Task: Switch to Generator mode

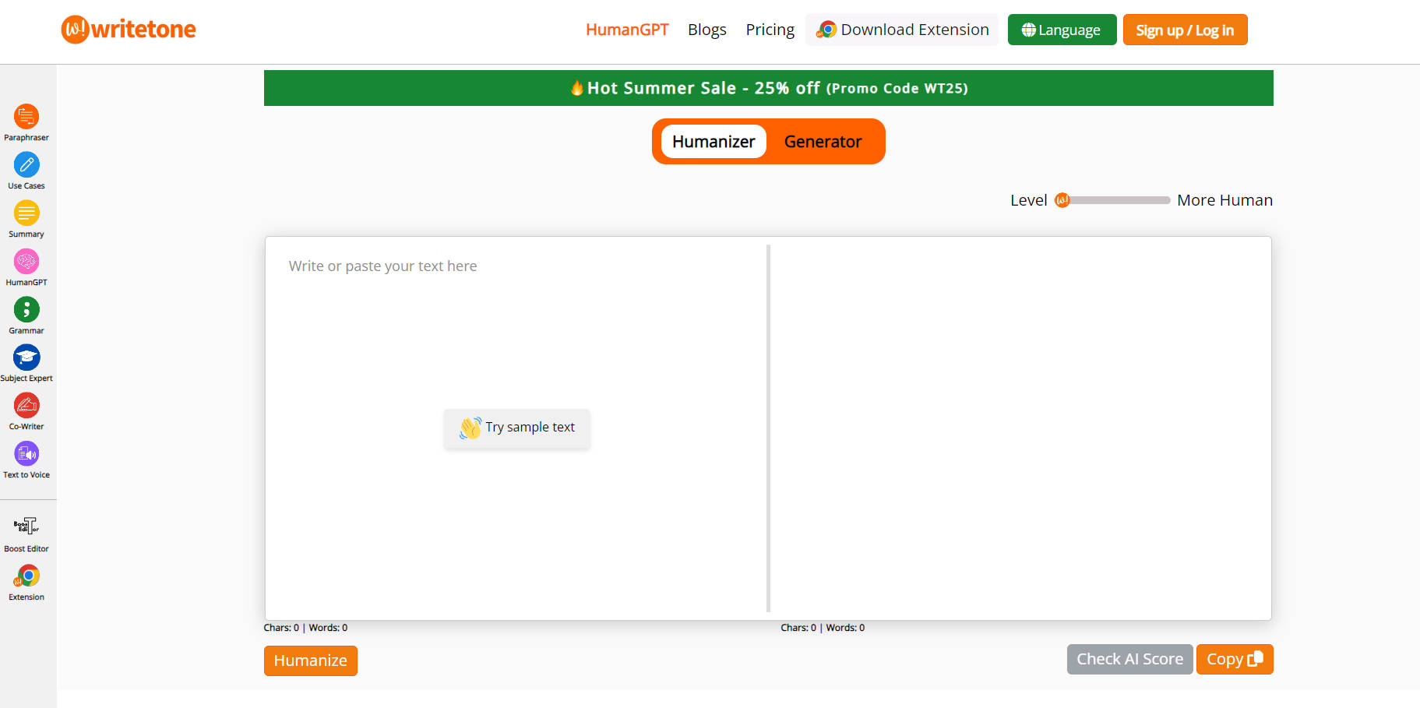Action: pyautogui.click(x=823, y=142)
